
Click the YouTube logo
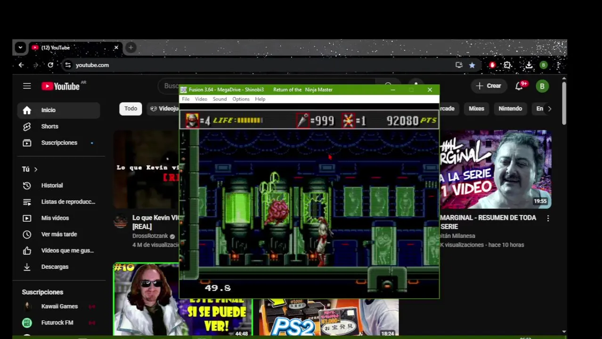coord(60,86)
